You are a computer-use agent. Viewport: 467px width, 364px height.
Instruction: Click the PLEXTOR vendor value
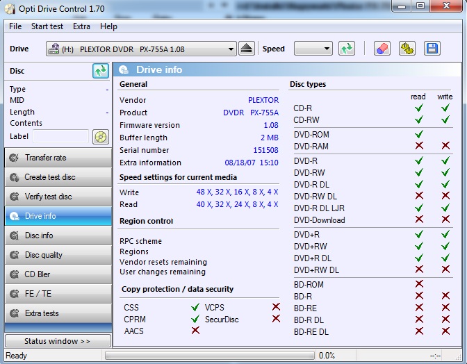263,100
